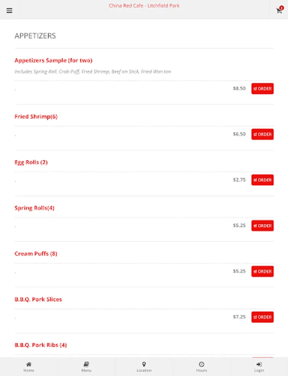Click the cart badge showing item count

[281, 7]
